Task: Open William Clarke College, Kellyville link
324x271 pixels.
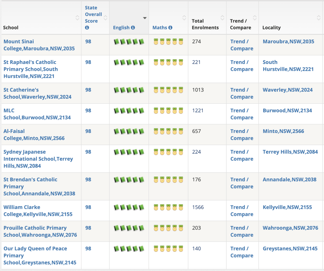Action: [x=38, y=211]
